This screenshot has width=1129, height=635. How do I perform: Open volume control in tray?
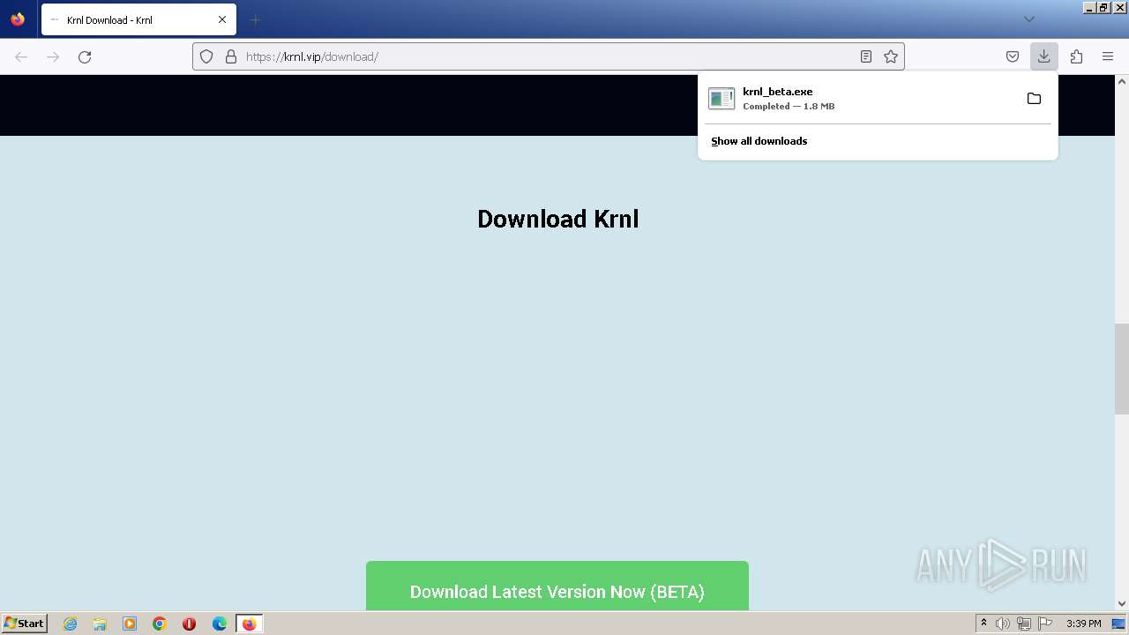click(x=1003, y=624)
